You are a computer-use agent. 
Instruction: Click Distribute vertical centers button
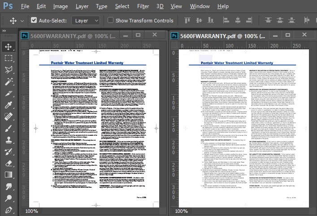tap(280, 20)
